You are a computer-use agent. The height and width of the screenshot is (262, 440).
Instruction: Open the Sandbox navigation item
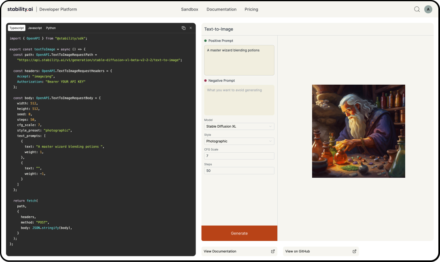[x=190, y=9]
